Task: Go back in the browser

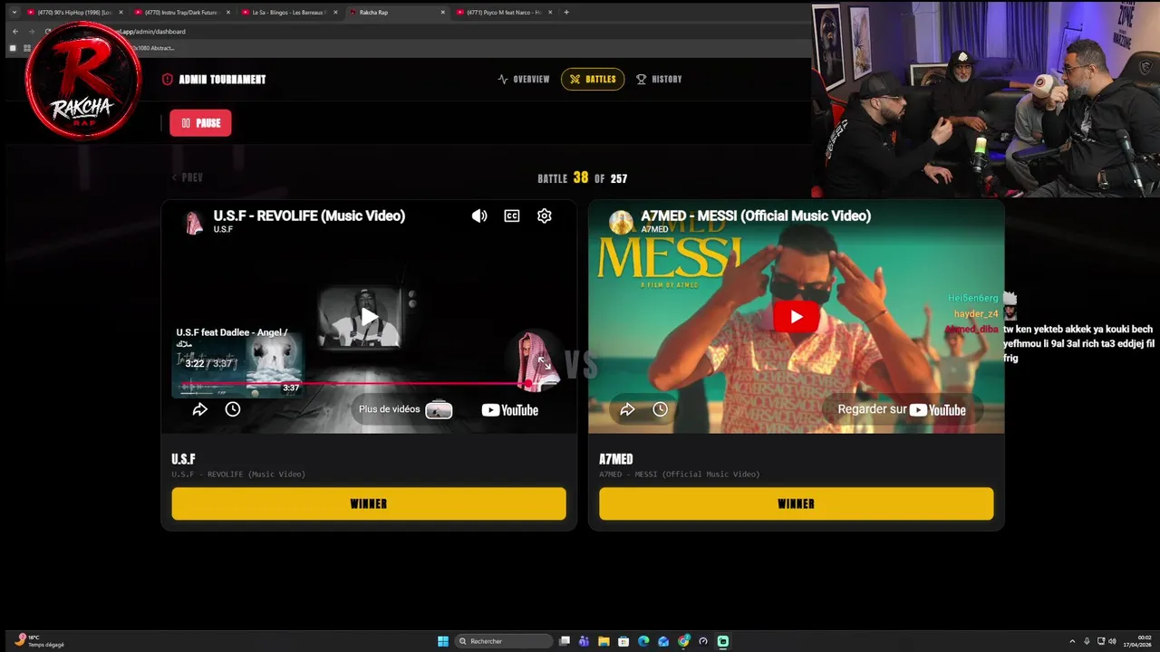Action: [x=14, y=32]
